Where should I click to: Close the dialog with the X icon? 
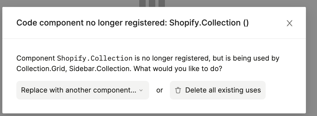(289, 23)
